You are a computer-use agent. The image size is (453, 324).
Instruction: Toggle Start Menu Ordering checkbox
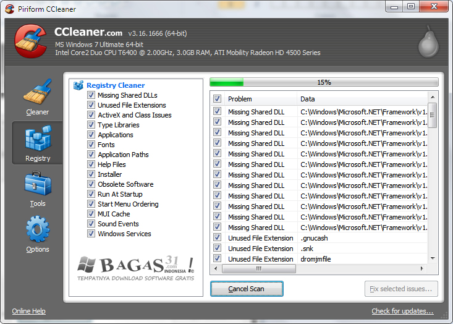[x=91, y=204]
